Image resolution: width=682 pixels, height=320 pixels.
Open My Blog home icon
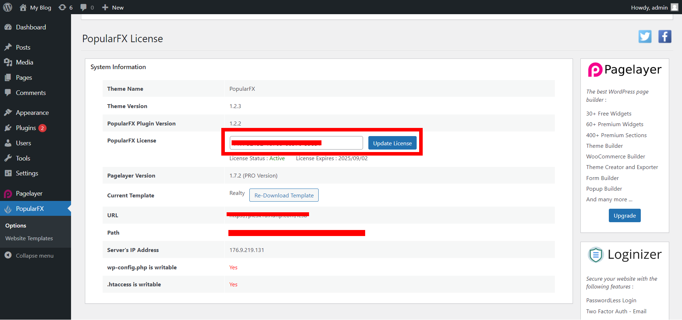point(23,7)
